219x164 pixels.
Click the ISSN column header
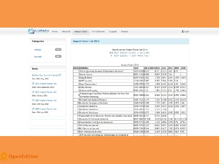[x=136, y=68]
